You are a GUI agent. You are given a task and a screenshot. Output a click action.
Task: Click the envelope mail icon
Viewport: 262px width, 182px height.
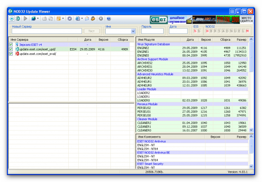[87, 19]
